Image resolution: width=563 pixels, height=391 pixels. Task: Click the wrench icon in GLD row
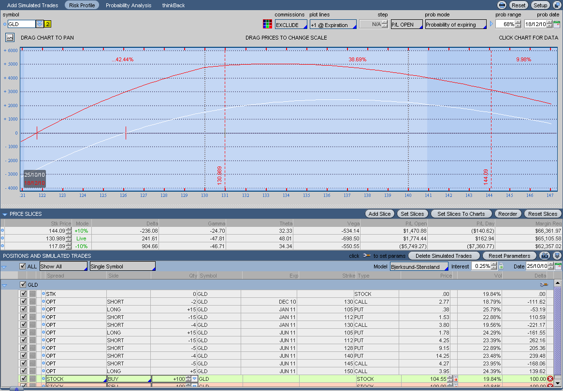click(544, 285)
